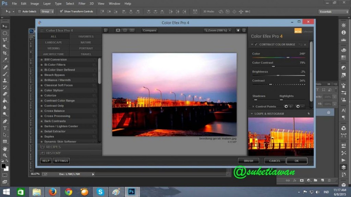Uncheck Show Transform Controls
The height and width of the screenshot is (197, 351).
coord(61,11)
